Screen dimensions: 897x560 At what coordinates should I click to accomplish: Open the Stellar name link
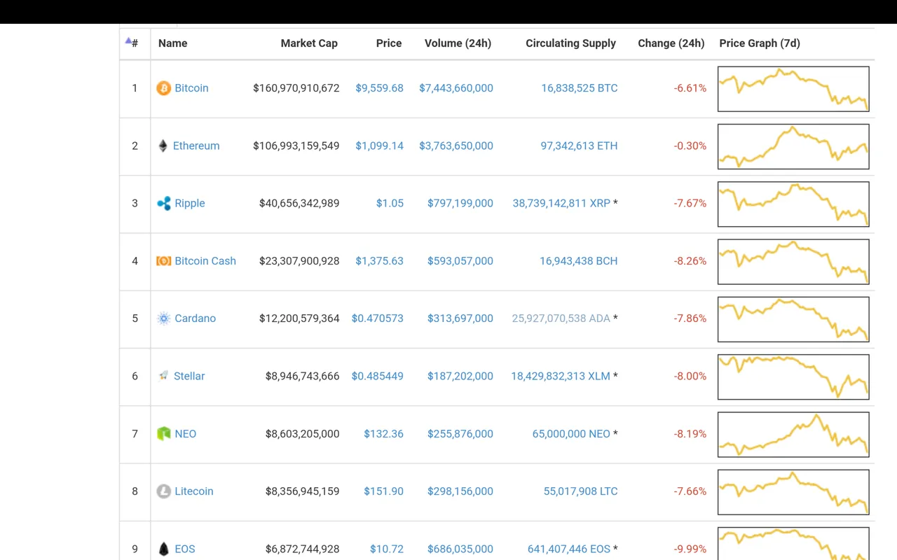189,376
